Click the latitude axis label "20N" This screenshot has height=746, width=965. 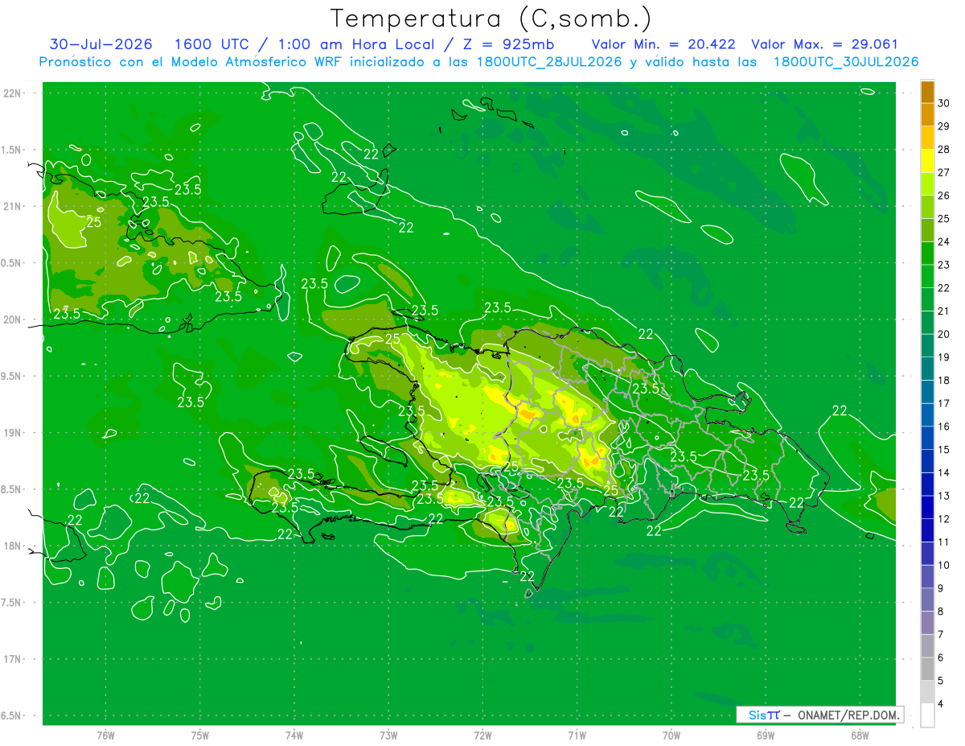point(14,319)
